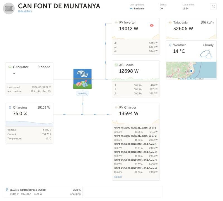
Task: Click the cloud icon in Weather widget
Action: click(x=206, y=54)
